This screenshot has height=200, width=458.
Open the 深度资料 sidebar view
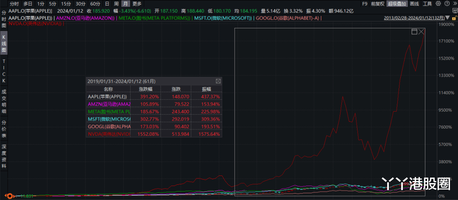[4, 156]
